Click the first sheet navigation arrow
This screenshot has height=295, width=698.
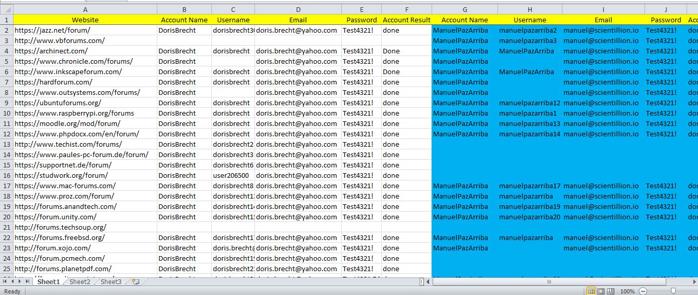5,282
